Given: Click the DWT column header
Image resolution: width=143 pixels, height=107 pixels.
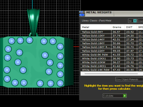Looking at the screenshot, I should pyautogui.click(x=131, y=27).
